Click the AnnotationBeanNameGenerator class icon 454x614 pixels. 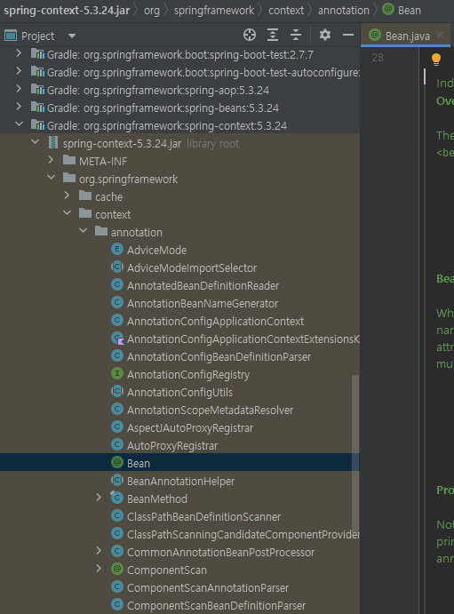coord(117,302)
